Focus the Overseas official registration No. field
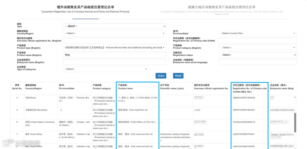The height and width of the screenshot is (149, 307). (115, 40)
